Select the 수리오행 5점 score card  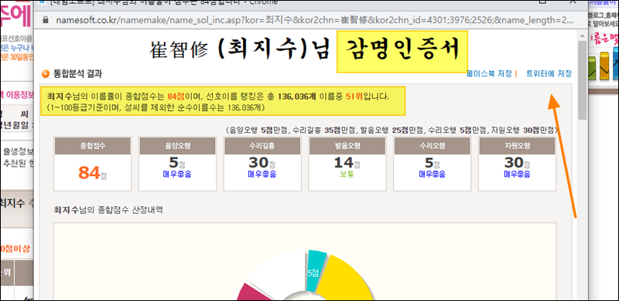coord(432,164)
